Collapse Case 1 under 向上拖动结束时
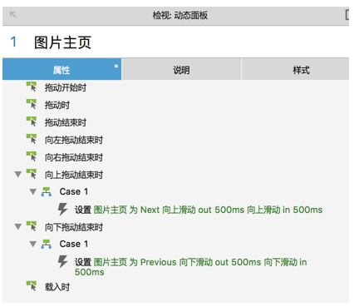 click(x=33, y=191)
